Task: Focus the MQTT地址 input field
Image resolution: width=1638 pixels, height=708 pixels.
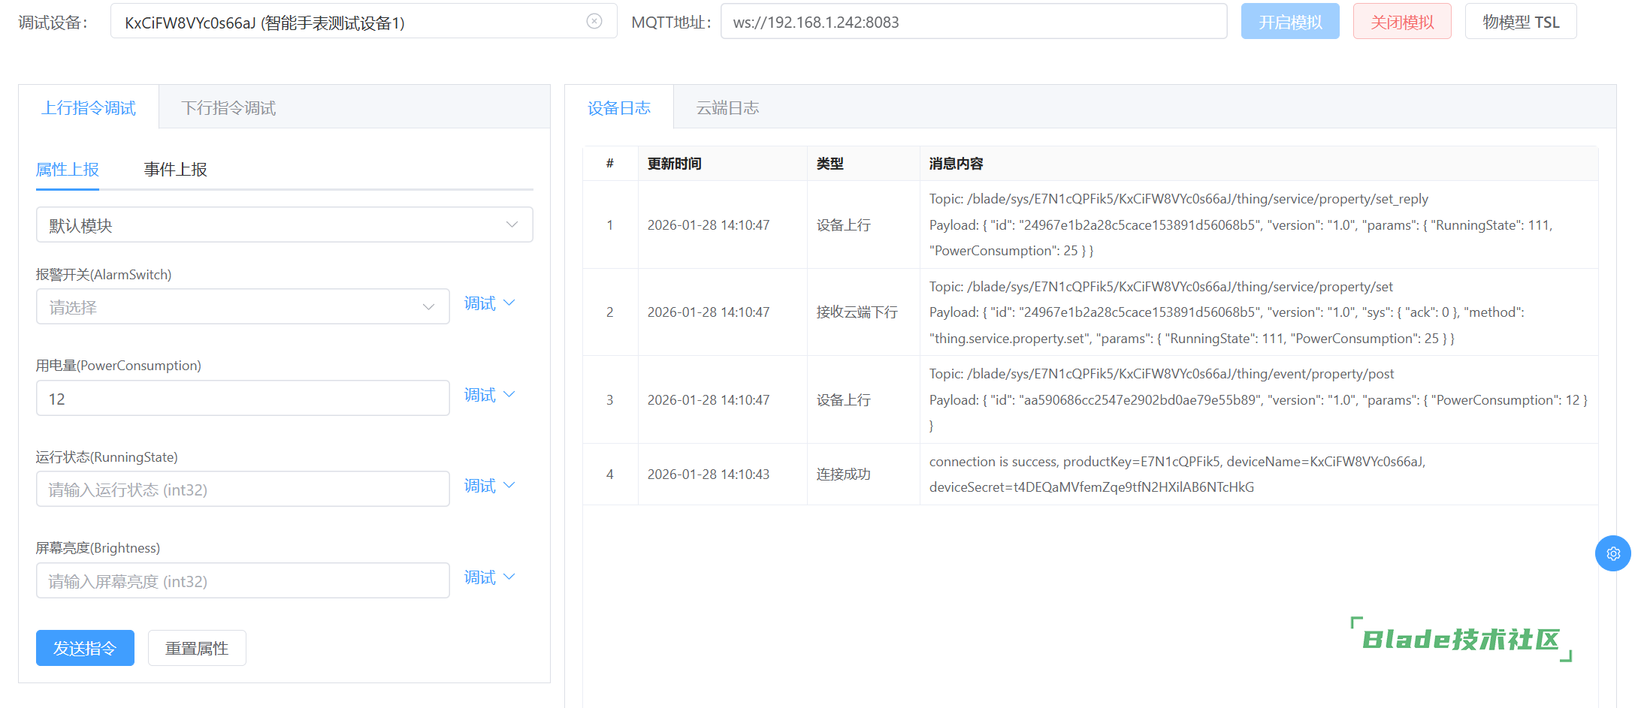Action: click(x=973, y=22)
